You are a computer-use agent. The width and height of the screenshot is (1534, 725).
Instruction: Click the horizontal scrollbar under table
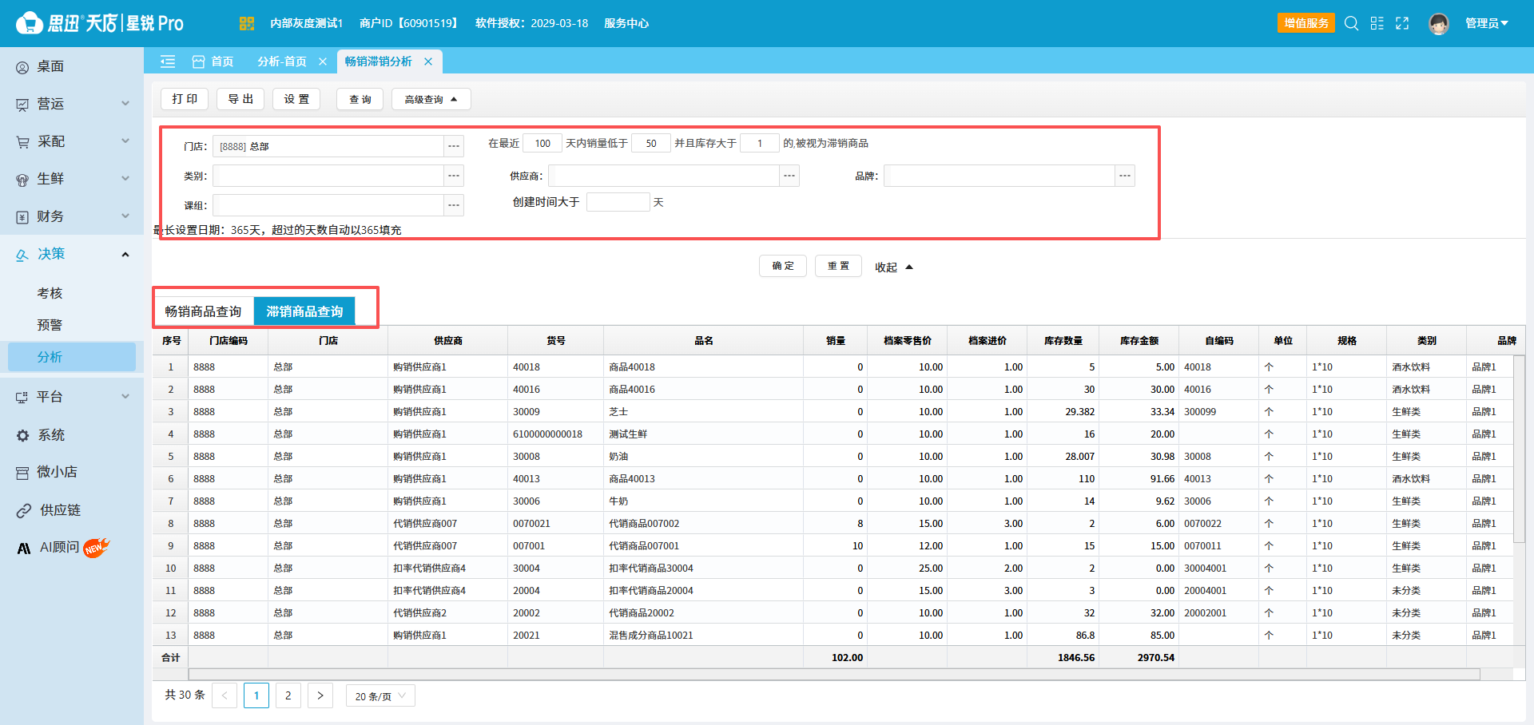click(x=834, y=675)
